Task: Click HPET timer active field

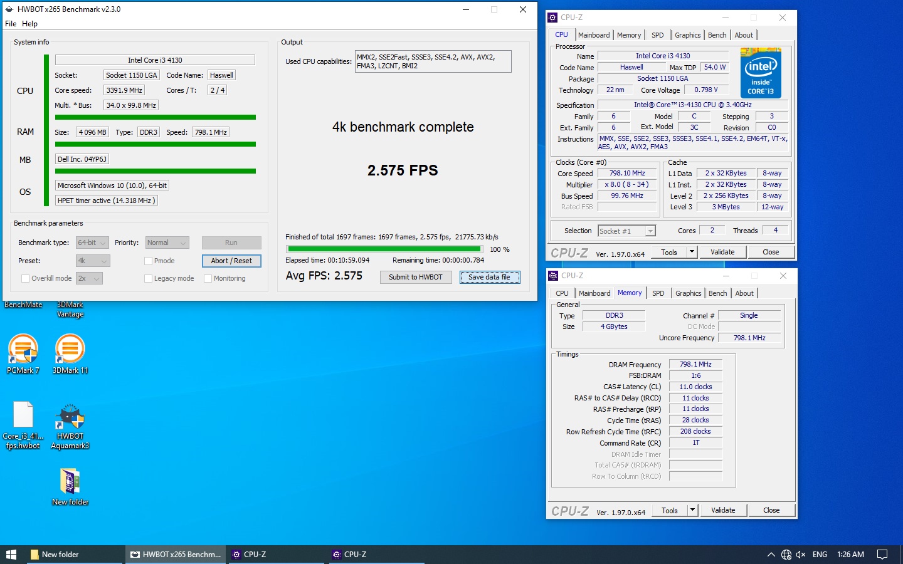Action: (x=106, y=201)
